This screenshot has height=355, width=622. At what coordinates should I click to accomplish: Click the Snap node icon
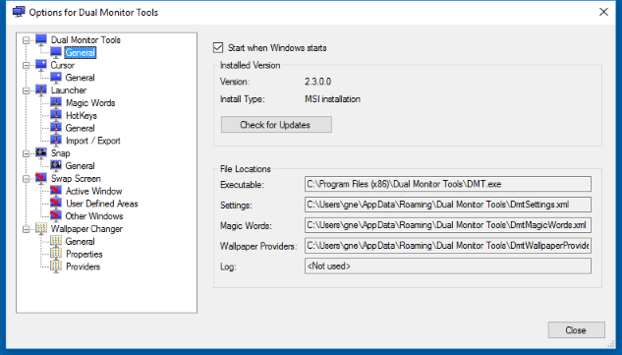click(x=41, y=152)
